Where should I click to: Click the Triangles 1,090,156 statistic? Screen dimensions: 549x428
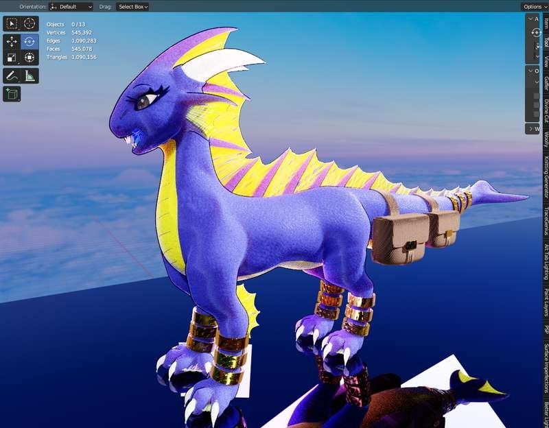71,57
